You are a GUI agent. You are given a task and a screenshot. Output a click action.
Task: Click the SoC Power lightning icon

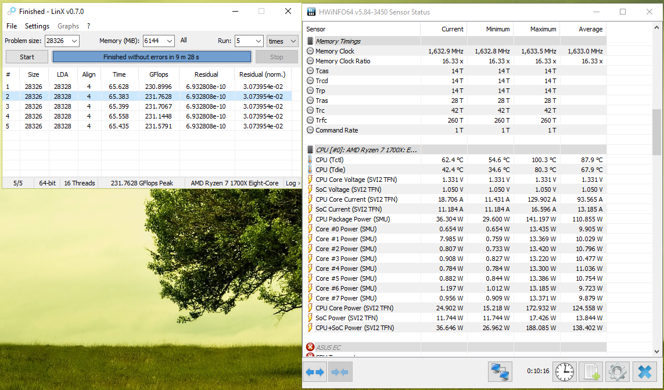pos(310,318)
